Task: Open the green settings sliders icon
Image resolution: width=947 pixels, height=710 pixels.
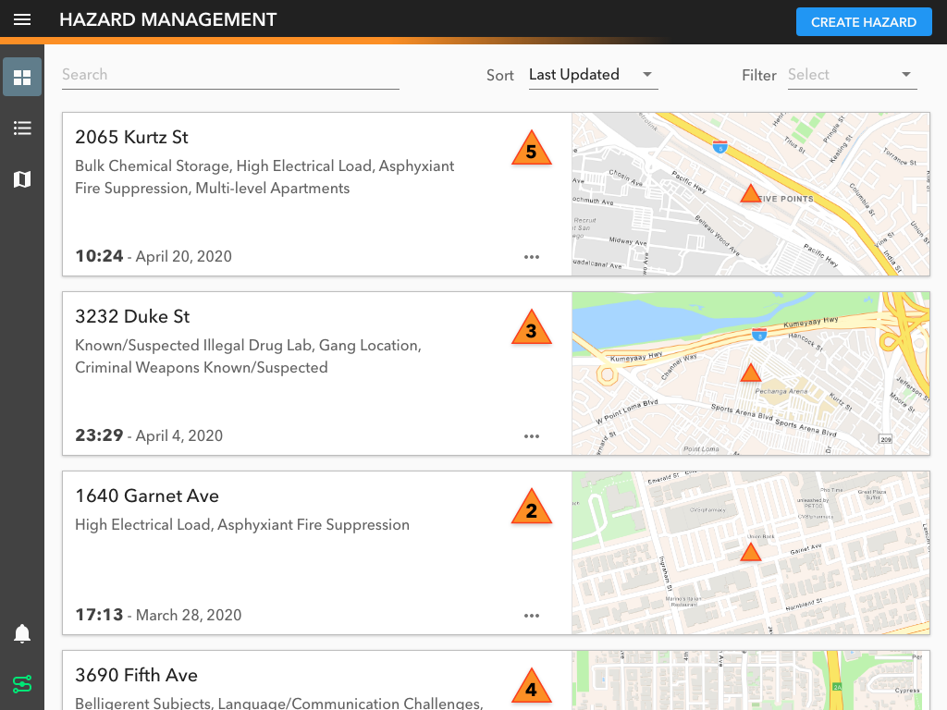Action: click(22, 684)
